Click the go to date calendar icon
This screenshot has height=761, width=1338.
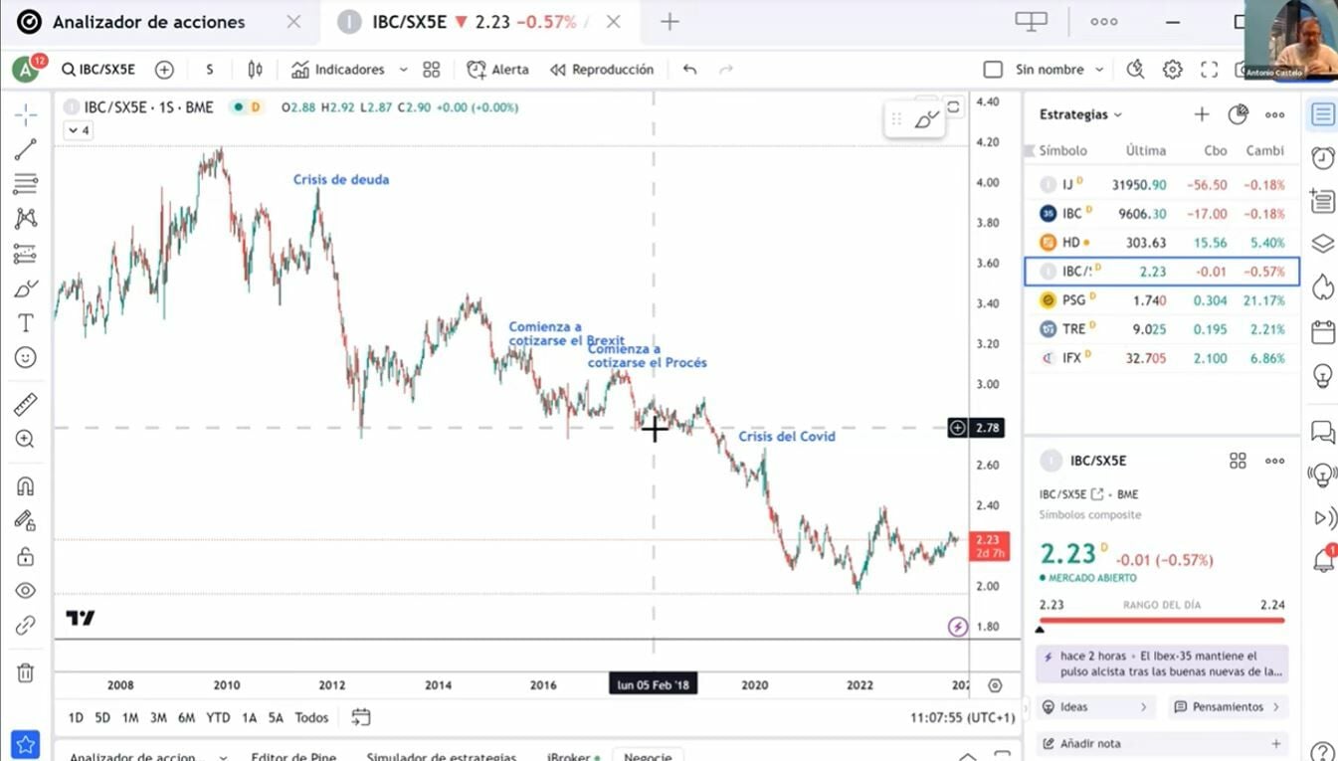point(361,717)
